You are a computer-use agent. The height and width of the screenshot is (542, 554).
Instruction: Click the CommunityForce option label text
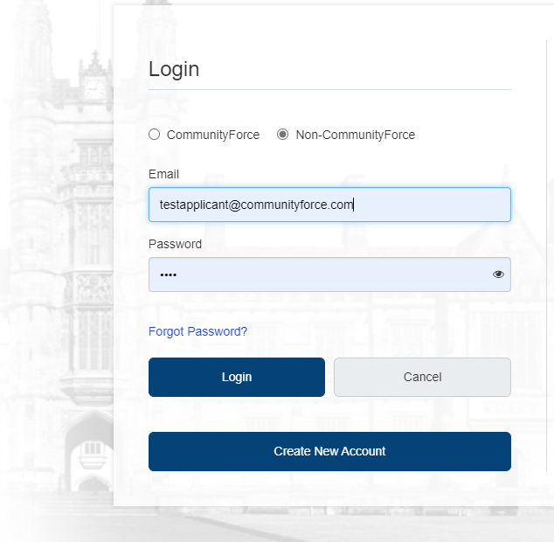tap(213, 135)
